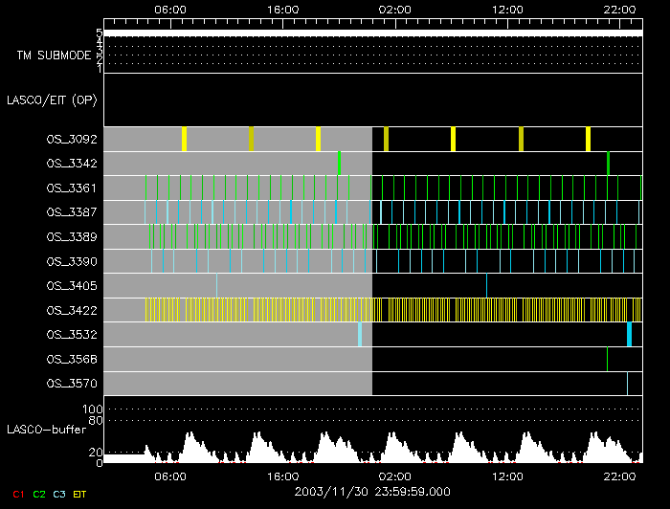This screenshot has width=670, height=509.
Task: Click the TM SUBMODE label
Action: point(54,55)
